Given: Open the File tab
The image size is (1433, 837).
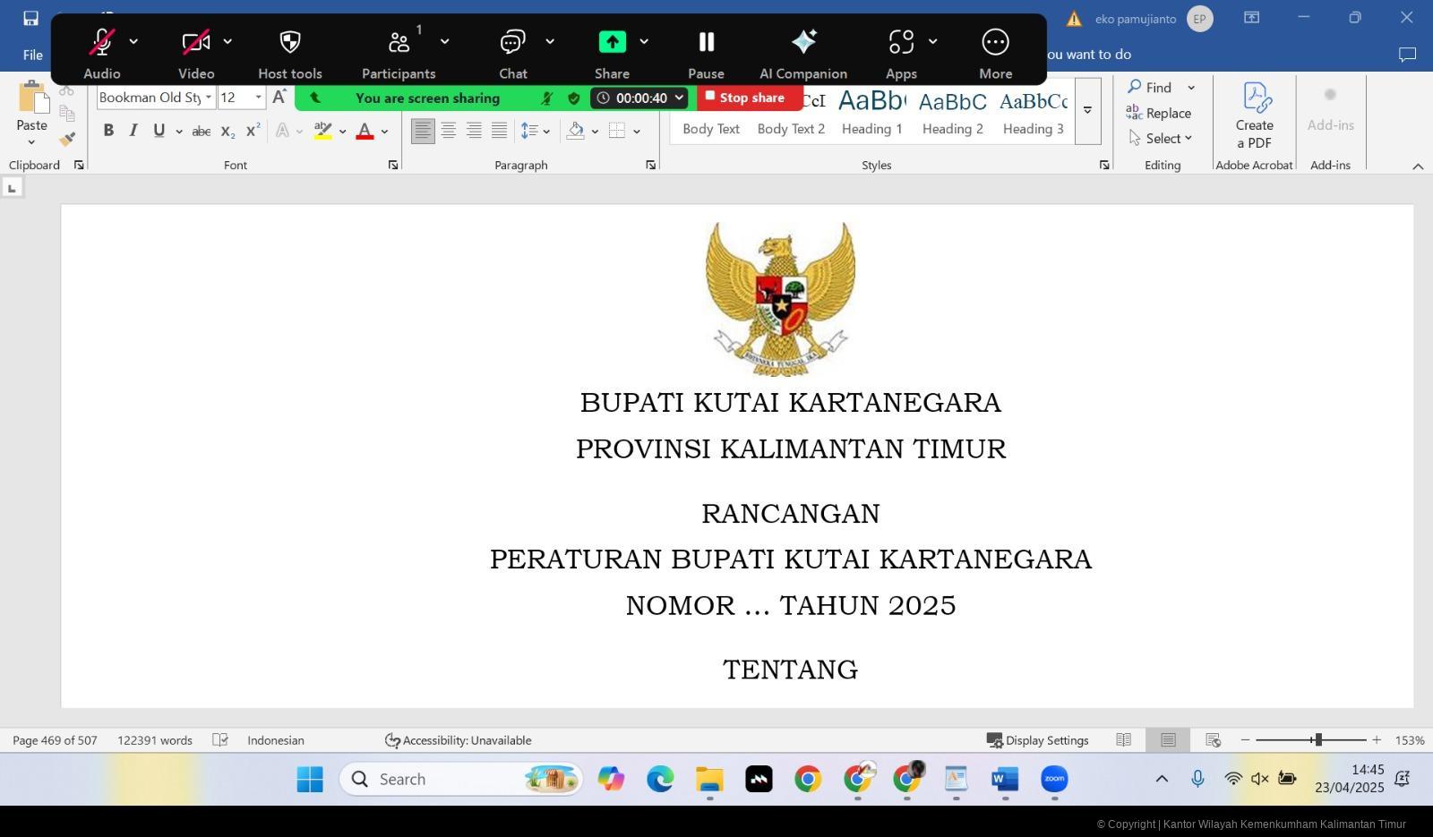Looking at the screenshot, I should tap(33, 55).
